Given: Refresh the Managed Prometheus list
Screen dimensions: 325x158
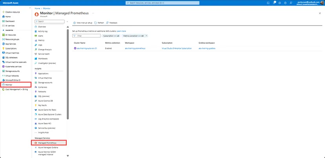Looking at the screenshot, I should pyautogui.click(x=99, y=23).
